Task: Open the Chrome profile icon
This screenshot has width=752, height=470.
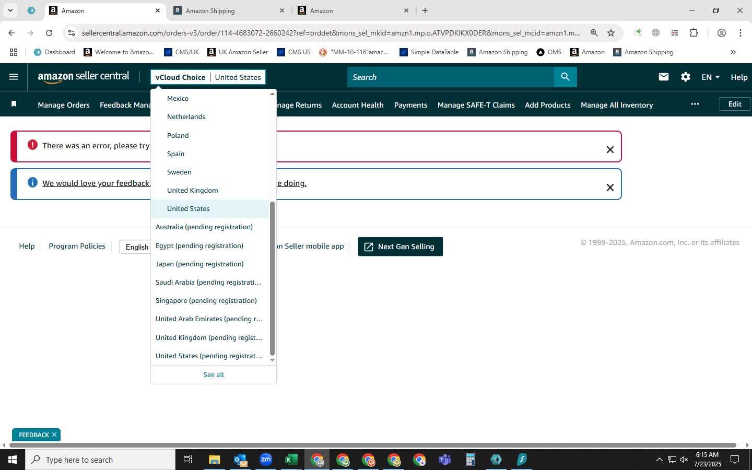Action: 722,33
